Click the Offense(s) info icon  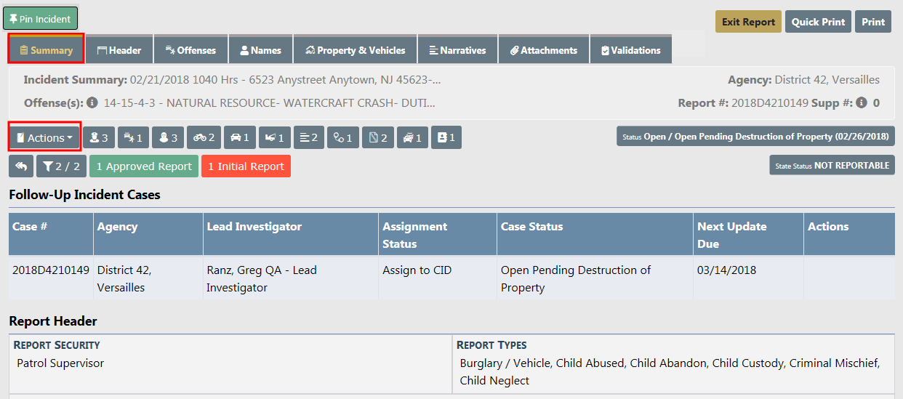click(92, 103)
